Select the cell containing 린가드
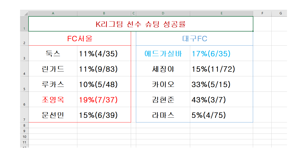The width and height of the screenshot is (296, 166). (x=53, y=69)
